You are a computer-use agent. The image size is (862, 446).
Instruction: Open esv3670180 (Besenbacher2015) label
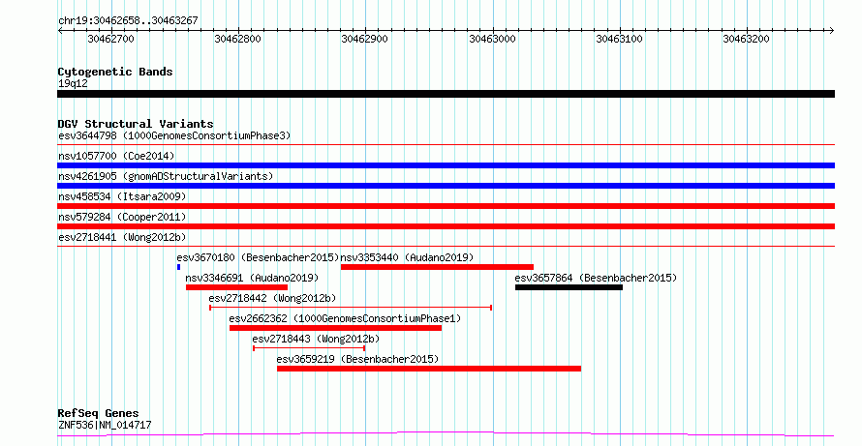258,257
